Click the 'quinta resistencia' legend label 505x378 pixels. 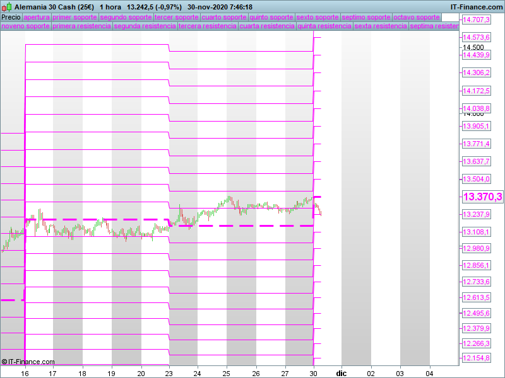(x=324, y=26)
